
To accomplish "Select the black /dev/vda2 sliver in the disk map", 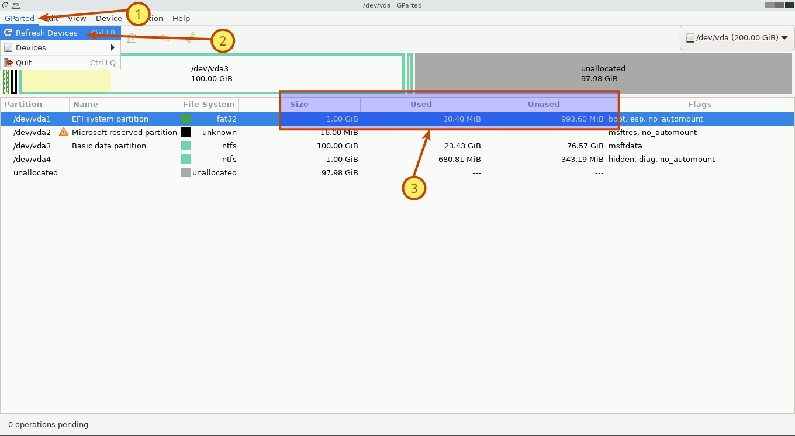I will tap(14, 81).
